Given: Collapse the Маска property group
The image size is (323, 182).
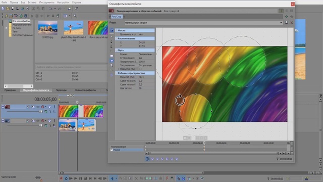Looking at the screenshot, I should (x=117, y=30).
